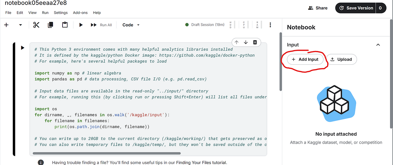Click inside the code editor on import numpy line
393x165 pixels.
pos(78,73)
